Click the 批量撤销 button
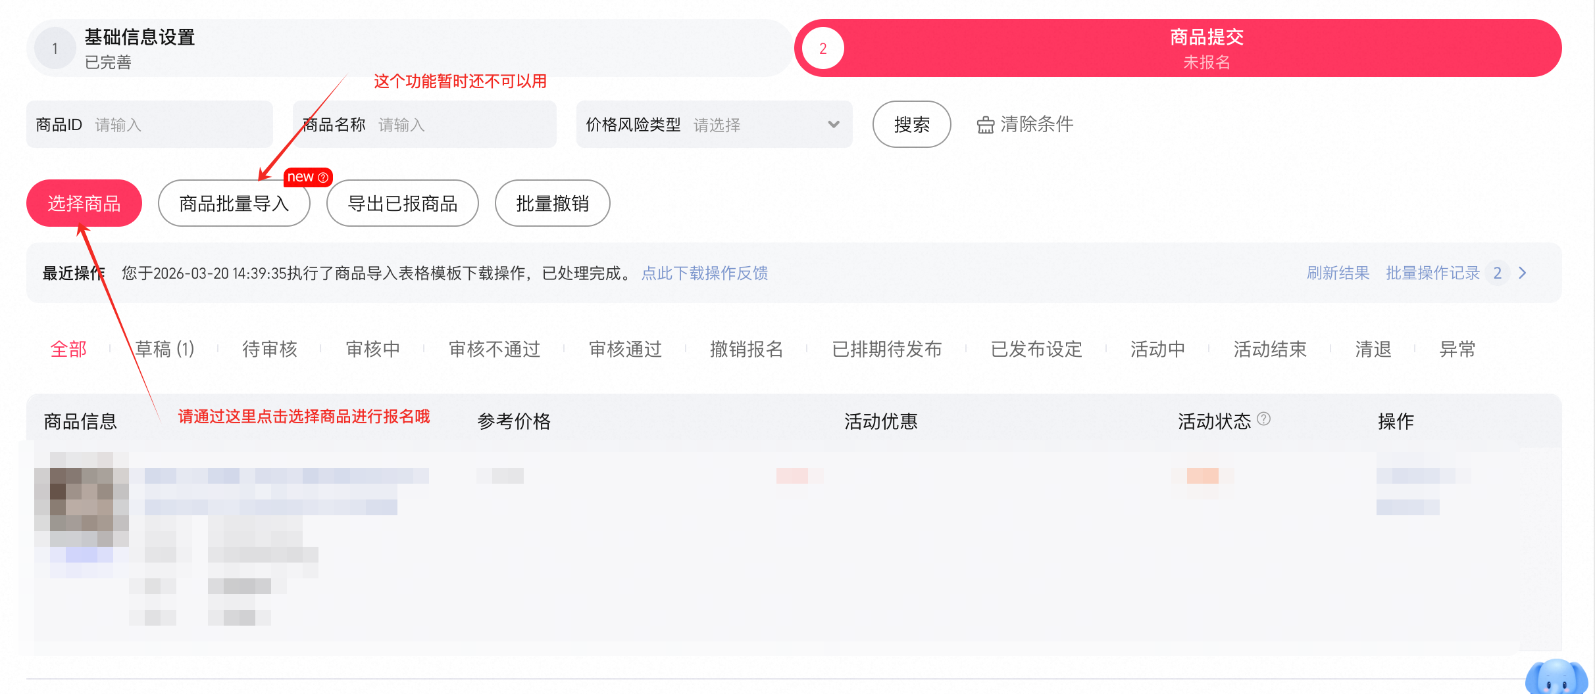The width and height of the screenshot is (1595, 694). coord(552,203)
